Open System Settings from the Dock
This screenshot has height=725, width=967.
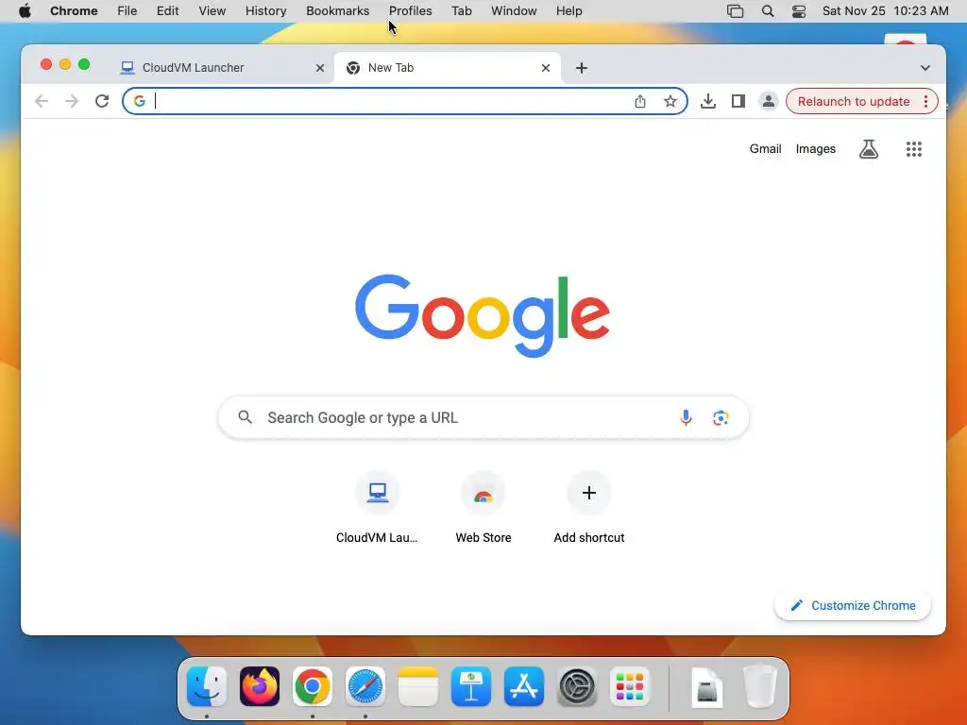click(x=577, y=686)
